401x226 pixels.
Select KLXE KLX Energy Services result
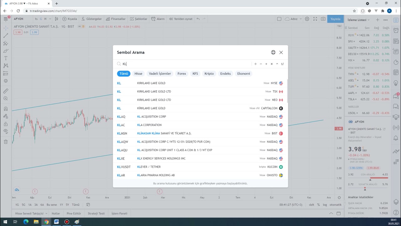coord(200,159)
